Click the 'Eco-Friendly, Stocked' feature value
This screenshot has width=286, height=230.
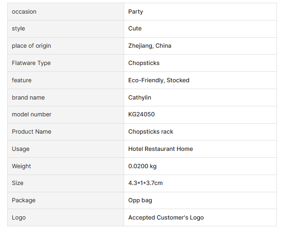click(159, 80)
